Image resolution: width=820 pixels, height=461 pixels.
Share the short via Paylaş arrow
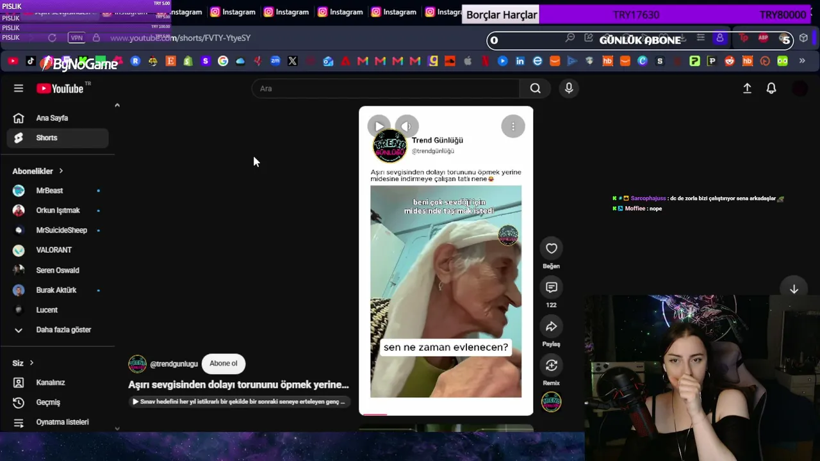tap(552, 327)
